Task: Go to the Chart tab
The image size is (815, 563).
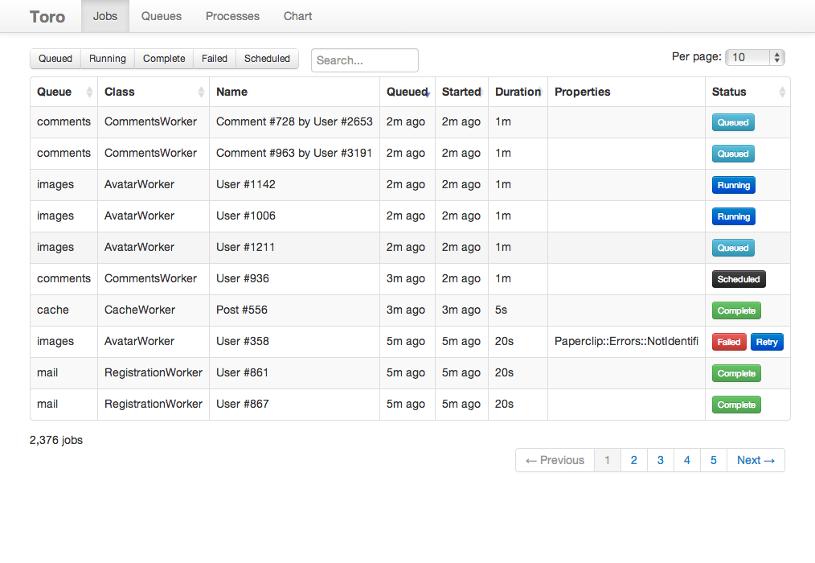Action: (x=298, y=16)
